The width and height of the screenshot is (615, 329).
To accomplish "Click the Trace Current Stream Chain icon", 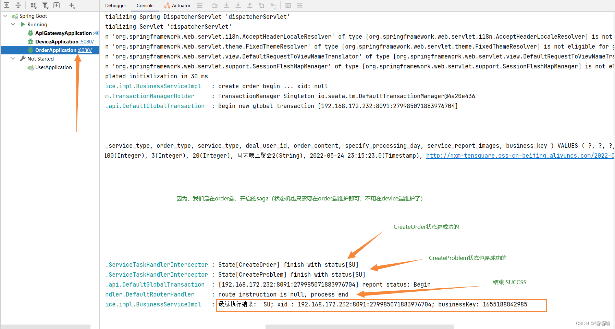I will tap(300, 5).
